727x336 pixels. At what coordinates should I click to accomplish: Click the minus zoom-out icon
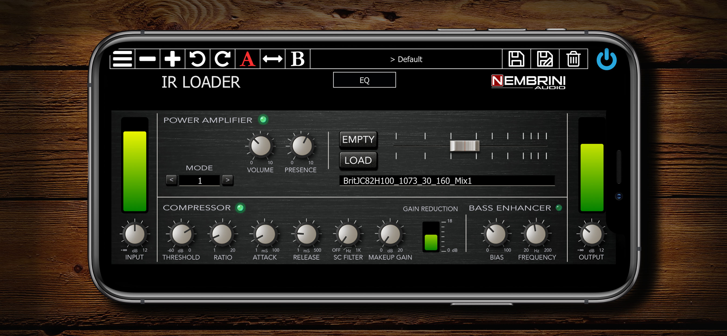pos(147,59)
